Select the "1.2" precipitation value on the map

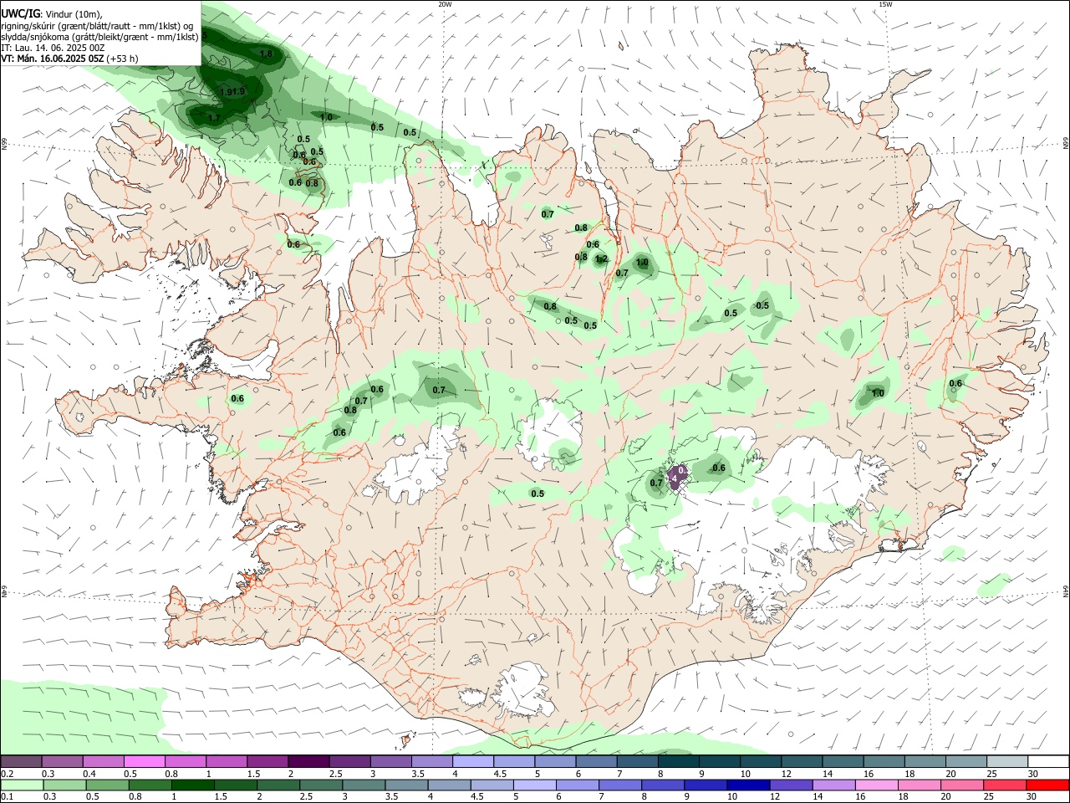[x=600, y=259]
